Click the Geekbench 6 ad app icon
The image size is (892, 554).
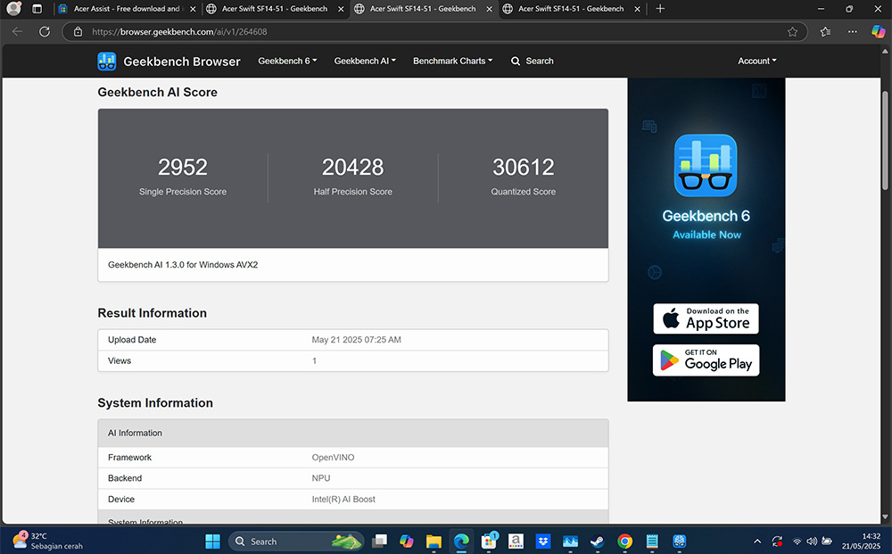coord(706,166)
